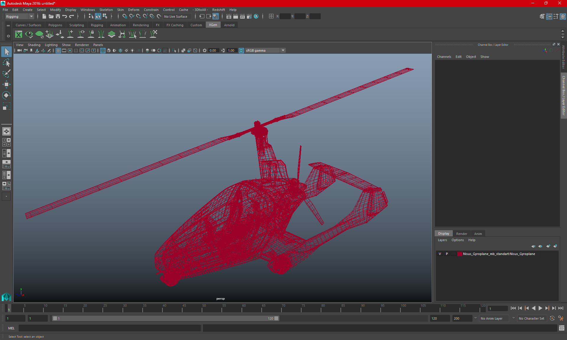Click create layer from selected icon
Viewport: 567px width, 340px height.
point(555,246)
